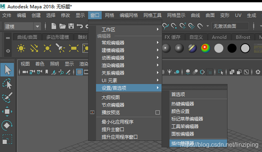Toggle the film gate viewport button
Image resolution: width=262 pixels, height=152 pixels.
86,72
